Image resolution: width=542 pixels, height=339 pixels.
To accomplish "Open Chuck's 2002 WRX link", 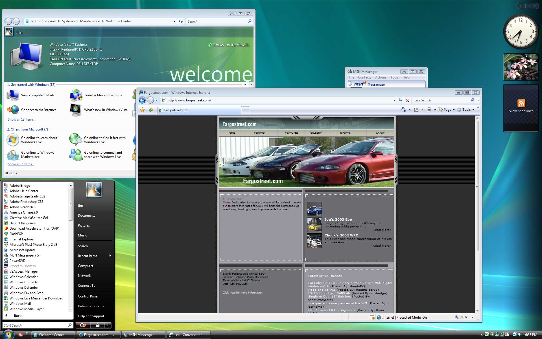I will point(341,235).
